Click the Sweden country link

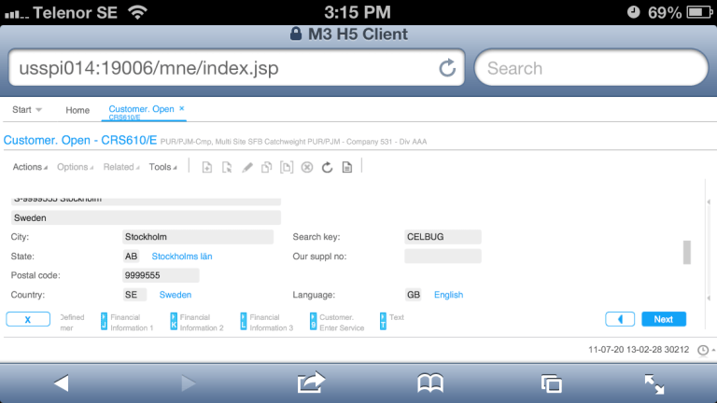point(176,295)
